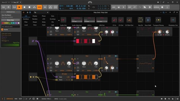180x101 pixels.
Task: Toggle the arranger loop icon
Action: pos(94,7)
